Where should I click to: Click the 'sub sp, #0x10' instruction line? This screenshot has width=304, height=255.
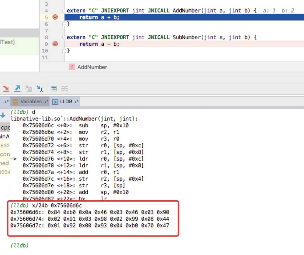tap(75, 125)
